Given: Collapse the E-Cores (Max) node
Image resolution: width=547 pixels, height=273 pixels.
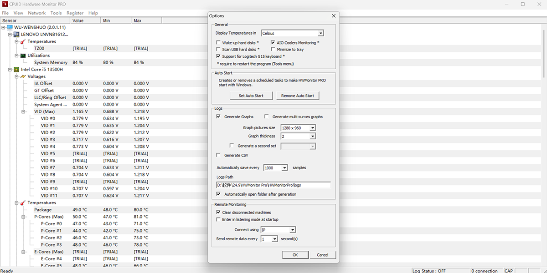Looking at the screenshot, I should (x=23, y=252).
